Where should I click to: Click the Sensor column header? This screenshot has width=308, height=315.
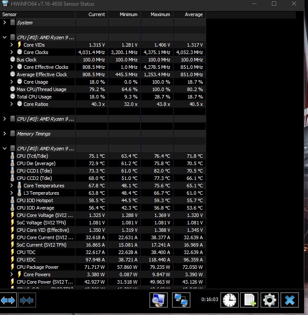pyautogui.click(x=37, y=14)
